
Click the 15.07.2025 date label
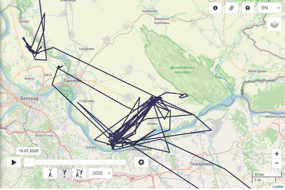[28, 151]
